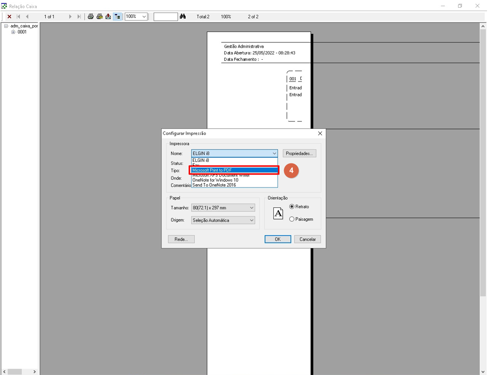Open the Origem paper source dropdown

223,220
